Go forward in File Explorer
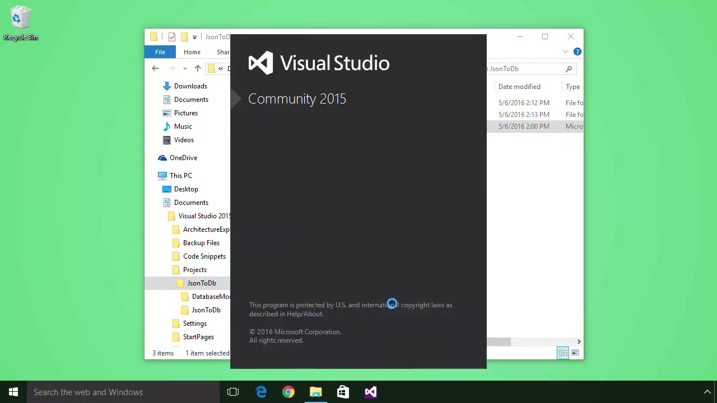 [x=172, y=68]
